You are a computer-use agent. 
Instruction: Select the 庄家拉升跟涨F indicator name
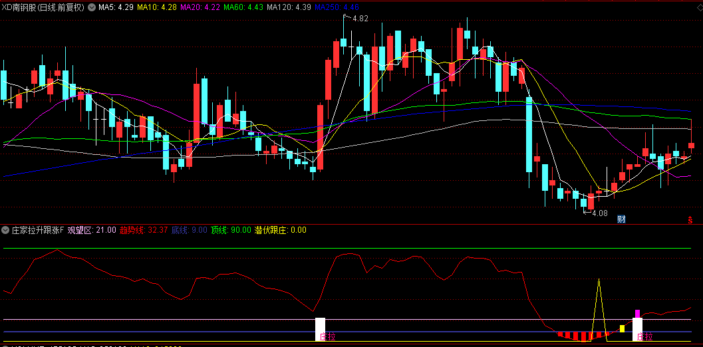(x=38, y=231)
